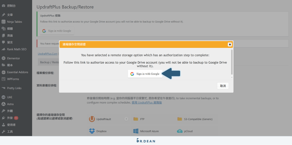Click Sign in with Google in the dialog
Screen dimensions: 292x145
[x=145, y=74]
